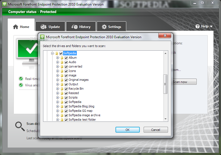Click the tree scrollbar down arrow
This screenshot has width=221, height=155.
[x=165, y=119]
